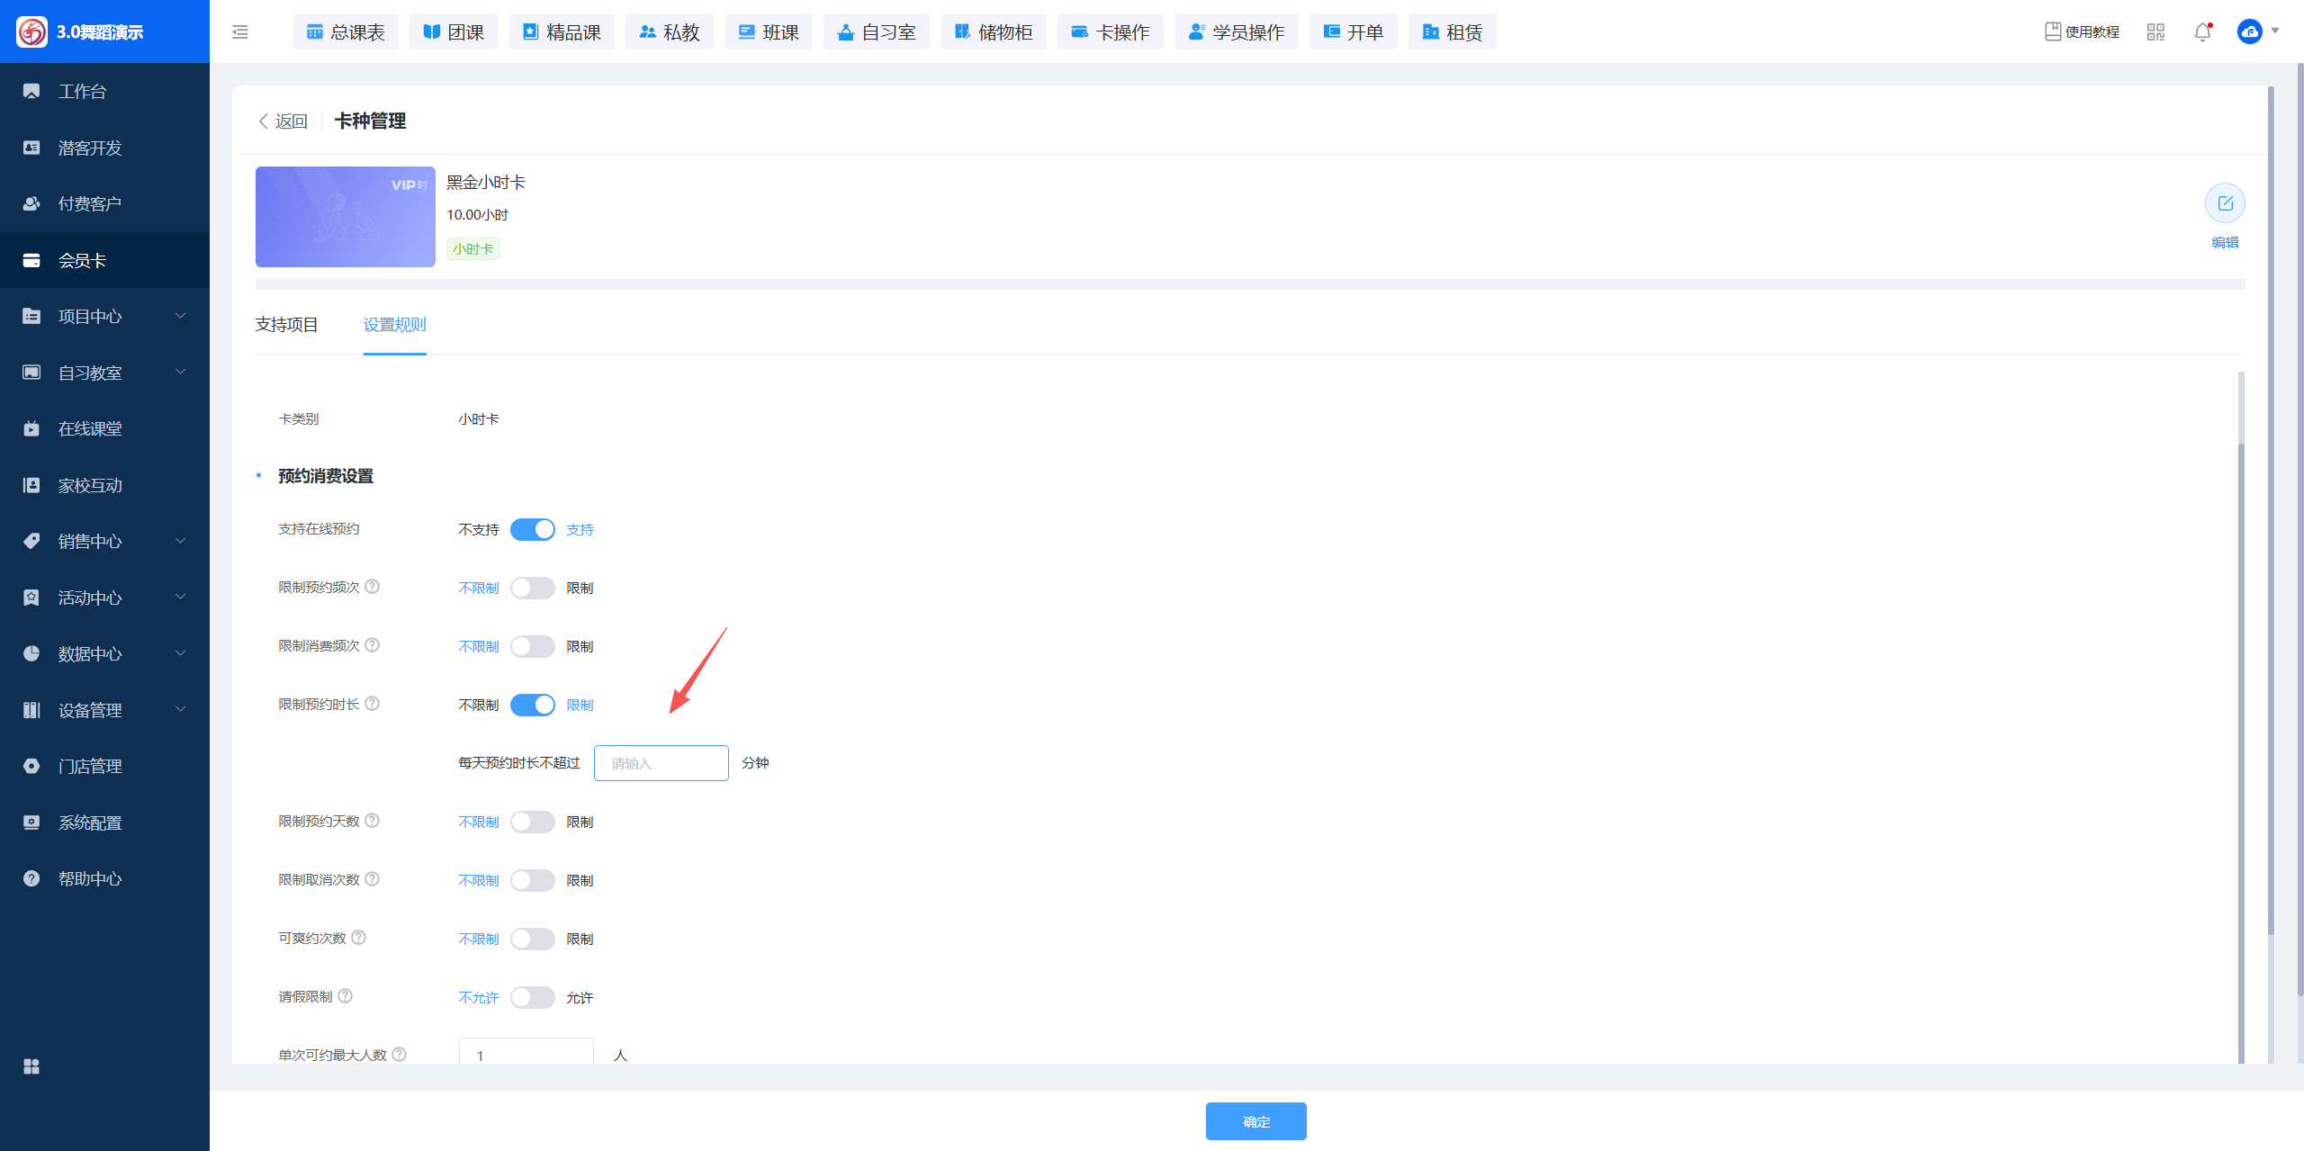This screenshot has width=2304, height=1151.
Task: Click the QR code icon in header
Action: [x=2155, y=32]
